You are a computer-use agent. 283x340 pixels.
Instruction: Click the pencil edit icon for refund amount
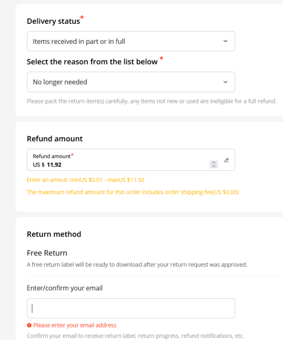click(x=226, y=160)
